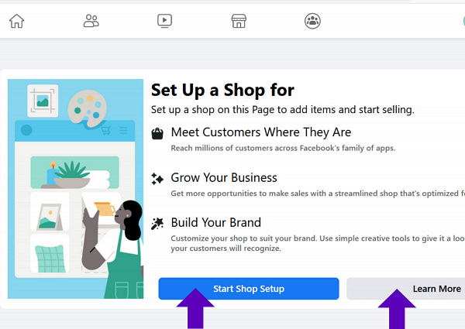Click the paint palette in the illustration
The width and height of the screenshot is (465, 329).
tap(86, 108)
